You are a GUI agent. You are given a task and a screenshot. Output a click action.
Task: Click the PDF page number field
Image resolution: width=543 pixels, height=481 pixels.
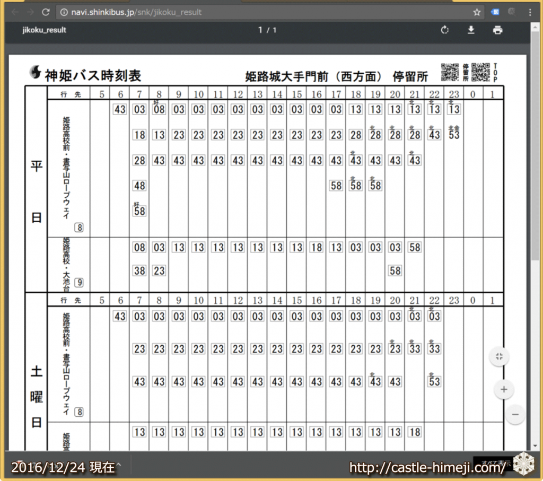click(x=260, y=30)
